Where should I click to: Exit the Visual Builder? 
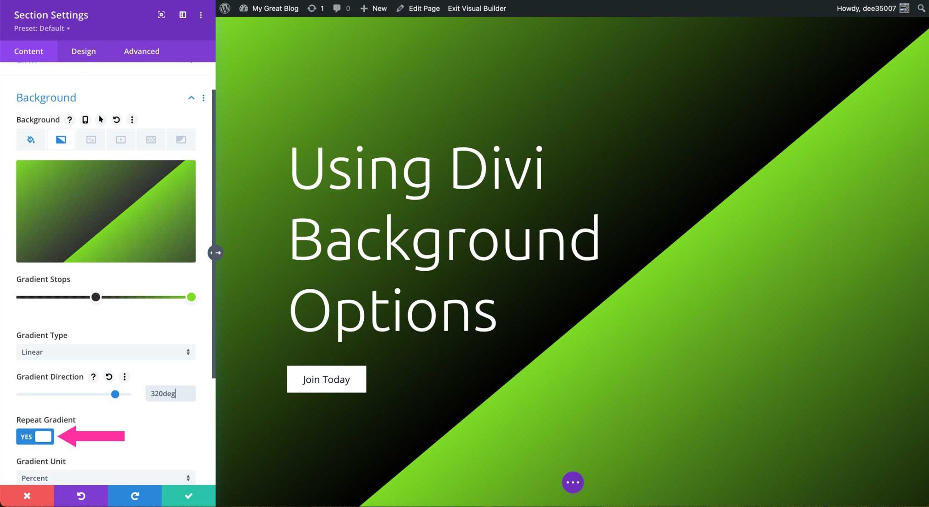coord(476,8)
